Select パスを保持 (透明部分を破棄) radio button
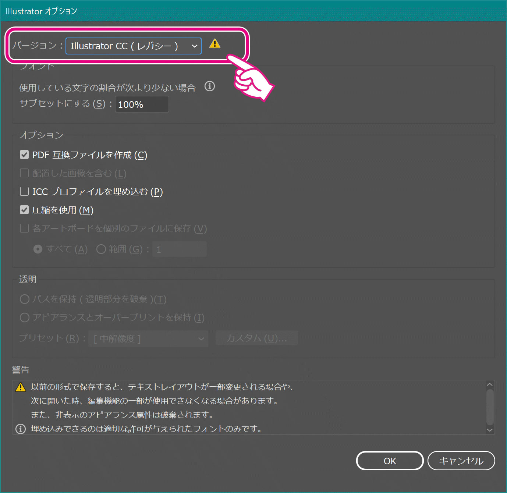Screen dimensions: 507x493 click(x=25, y=299)
